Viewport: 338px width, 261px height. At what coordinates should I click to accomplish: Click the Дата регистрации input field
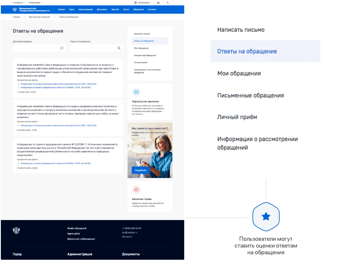point(39,48)
